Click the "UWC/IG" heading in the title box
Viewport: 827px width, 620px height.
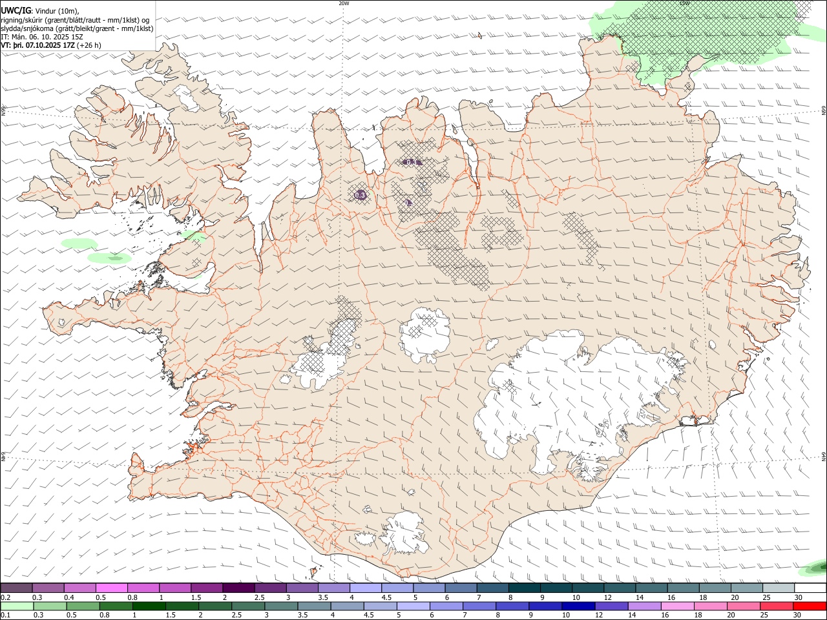click(x=16, y=11)
